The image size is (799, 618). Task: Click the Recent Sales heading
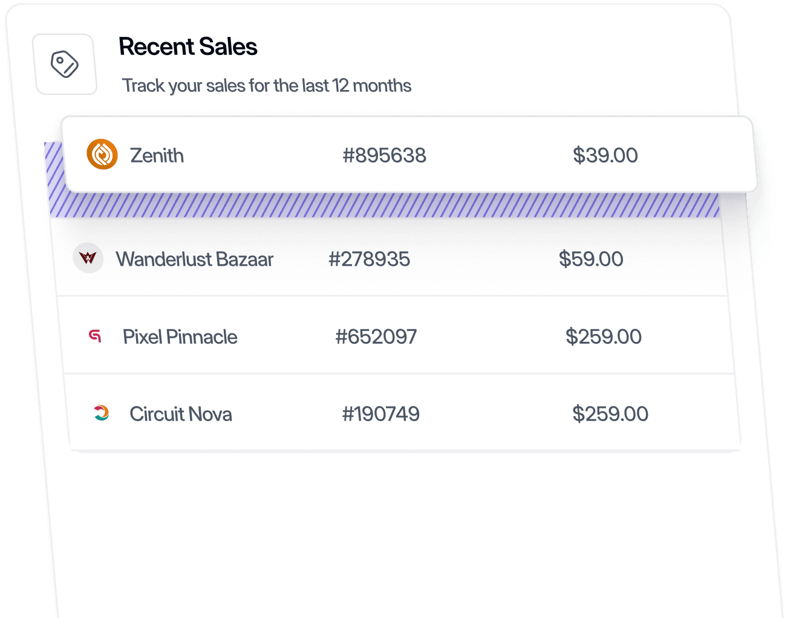[x=188, y=47]
